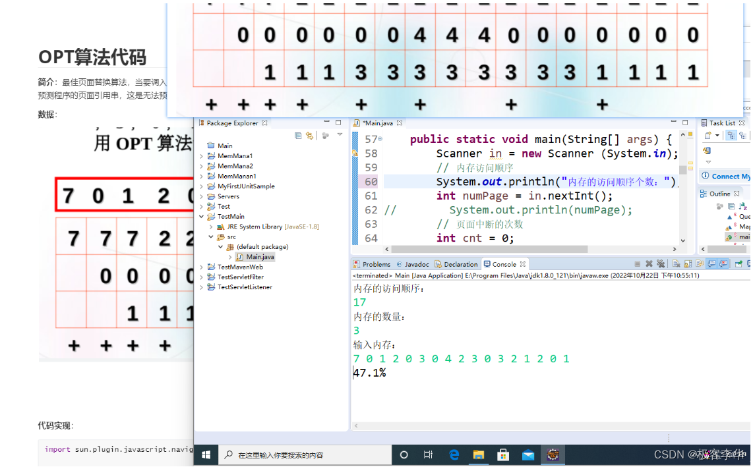
Task: Click Cortana circle icon on taskbar
Action: click(404, 455)
